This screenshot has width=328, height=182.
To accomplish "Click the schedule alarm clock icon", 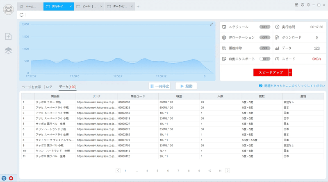I will (224, 27).
